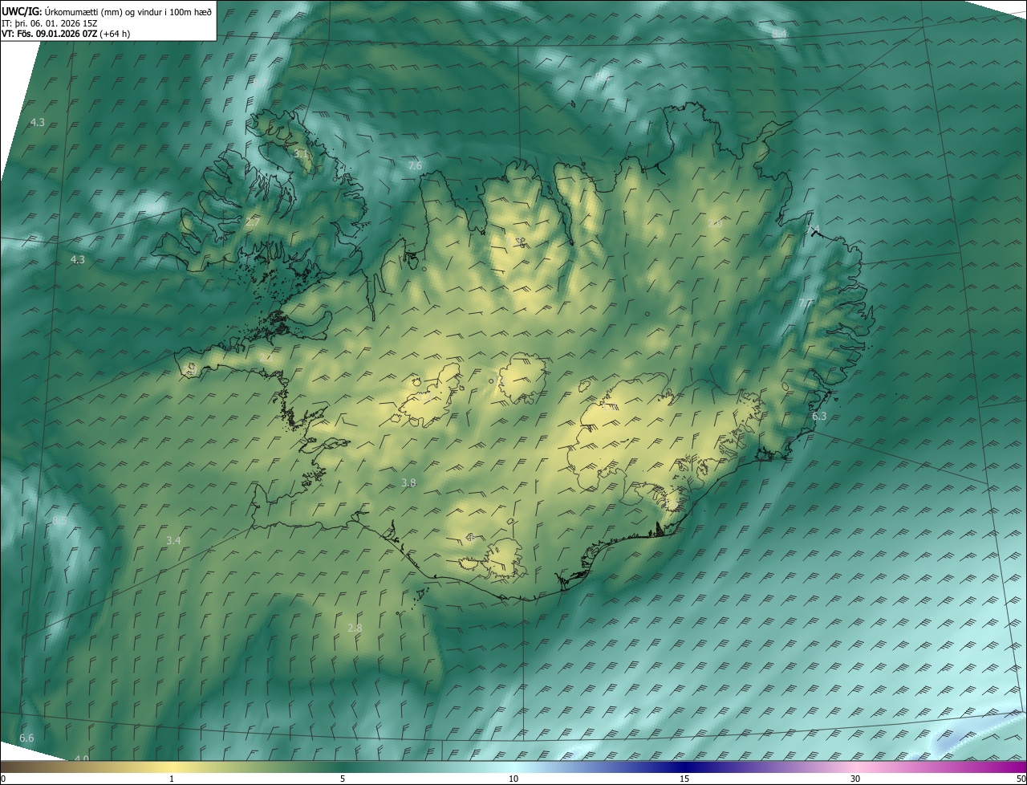Click the map value label 7.6

415,165
